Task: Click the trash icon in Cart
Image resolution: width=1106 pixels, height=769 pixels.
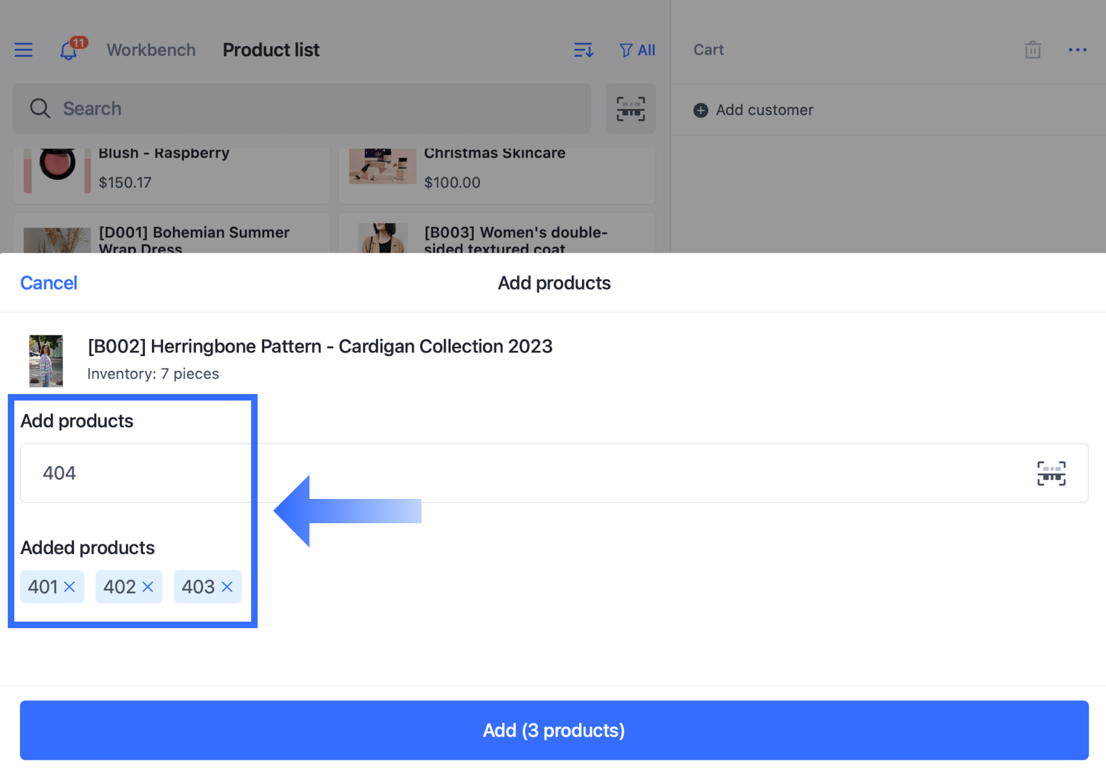Action: click(1032, 50)
